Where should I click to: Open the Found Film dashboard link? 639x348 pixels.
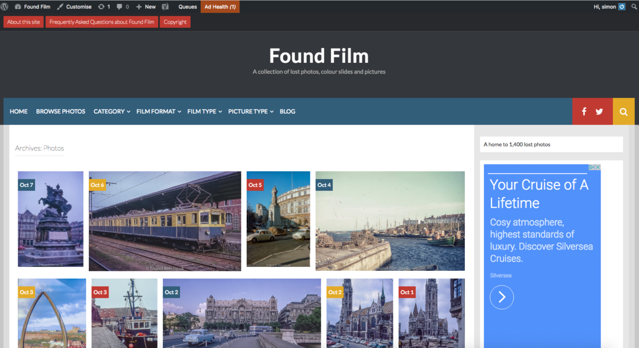point(32,6)
